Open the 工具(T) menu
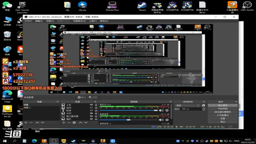 point(93,21)
